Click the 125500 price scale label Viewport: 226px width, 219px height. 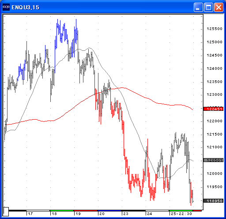215,29
